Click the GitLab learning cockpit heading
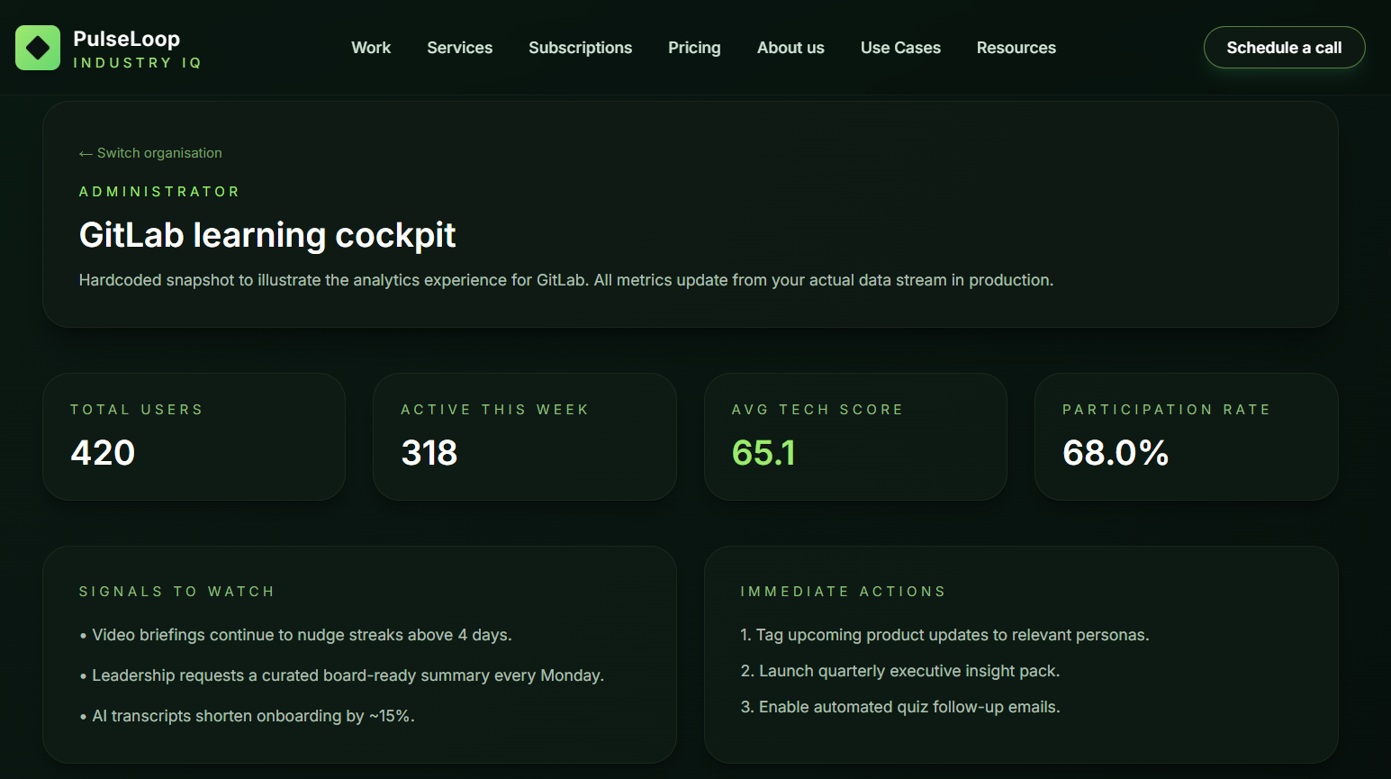Viewport: 1391px width, 779px height. tap(267, 235)
